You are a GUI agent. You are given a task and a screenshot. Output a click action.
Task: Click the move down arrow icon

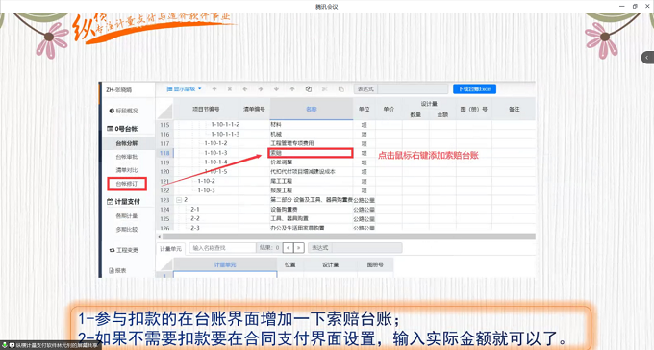point(276,88)
